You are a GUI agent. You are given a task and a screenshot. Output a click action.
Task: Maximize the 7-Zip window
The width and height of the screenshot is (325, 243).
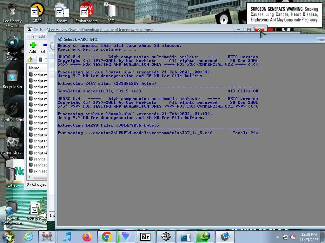click(249, 30)
